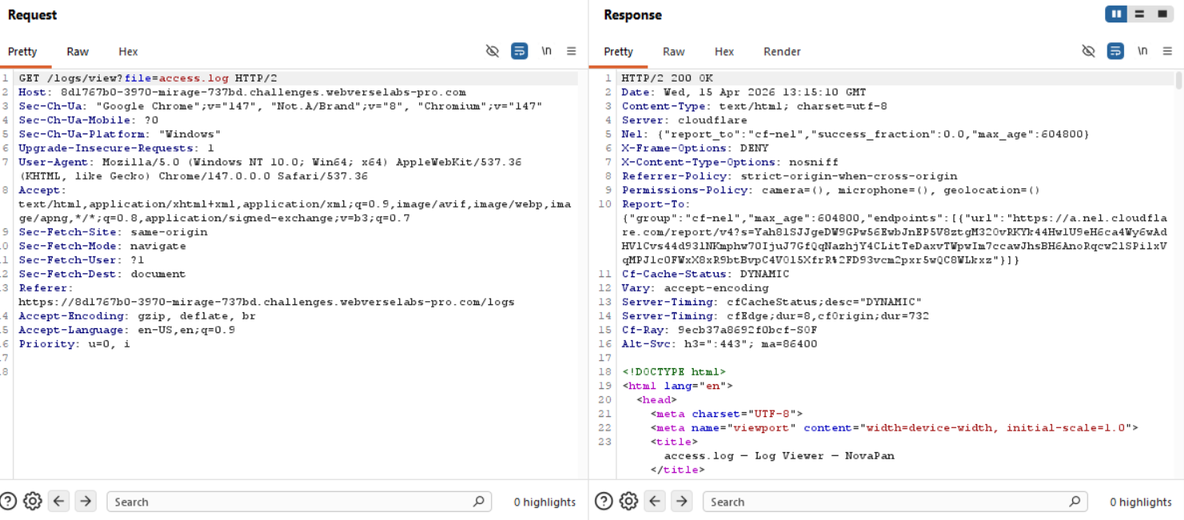
Task: Open the Render tab in Response
Action: click(x=782, y=51)
